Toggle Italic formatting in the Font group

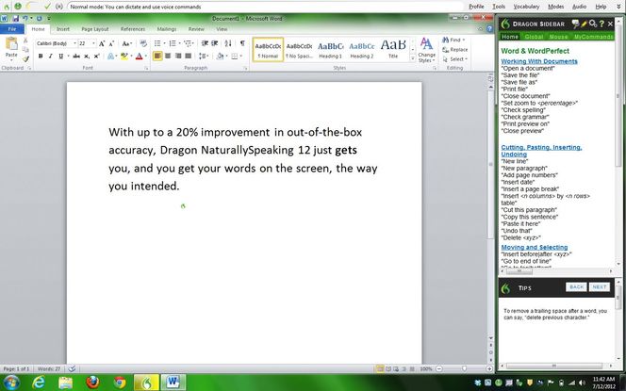(50, 57)
